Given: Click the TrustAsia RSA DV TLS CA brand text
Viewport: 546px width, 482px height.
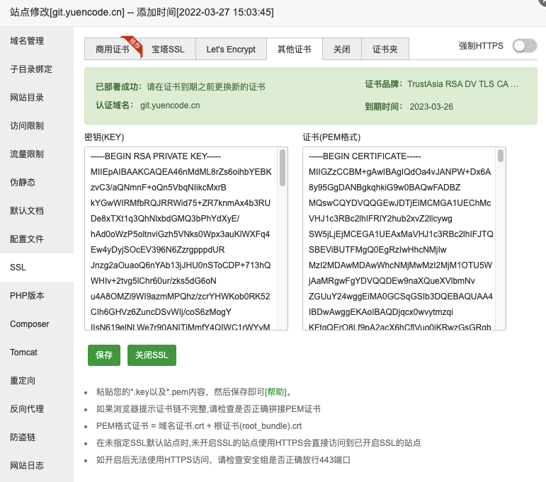Looking at the screenshot, I should [x=462, y=84].
